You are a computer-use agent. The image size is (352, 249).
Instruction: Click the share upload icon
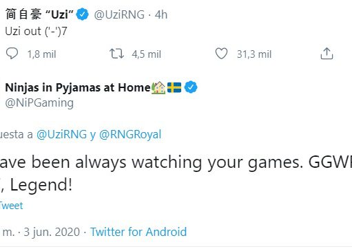(327, 54)
